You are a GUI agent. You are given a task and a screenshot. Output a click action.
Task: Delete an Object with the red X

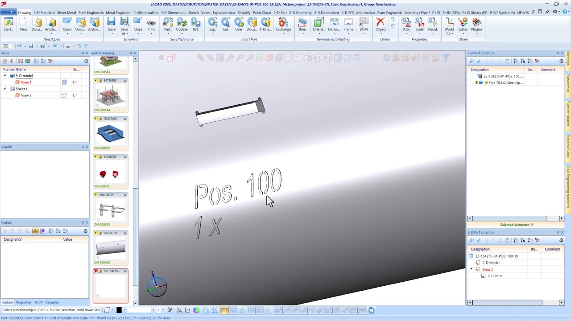(x=381, y=24)
